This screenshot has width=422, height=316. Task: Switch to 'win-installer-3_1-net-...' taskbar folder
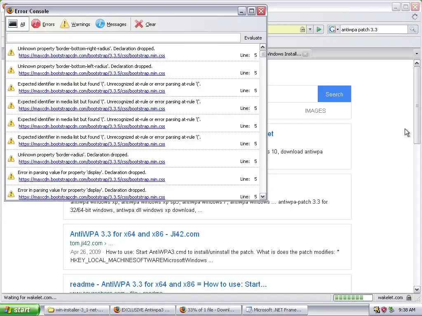coord(76,310)
